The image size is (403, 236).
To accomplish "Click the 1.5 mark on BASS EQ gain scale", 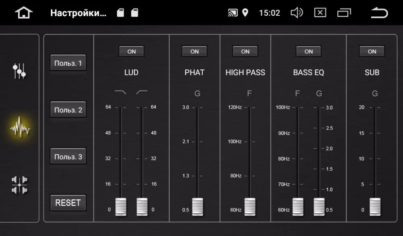I will click(329, 169).
